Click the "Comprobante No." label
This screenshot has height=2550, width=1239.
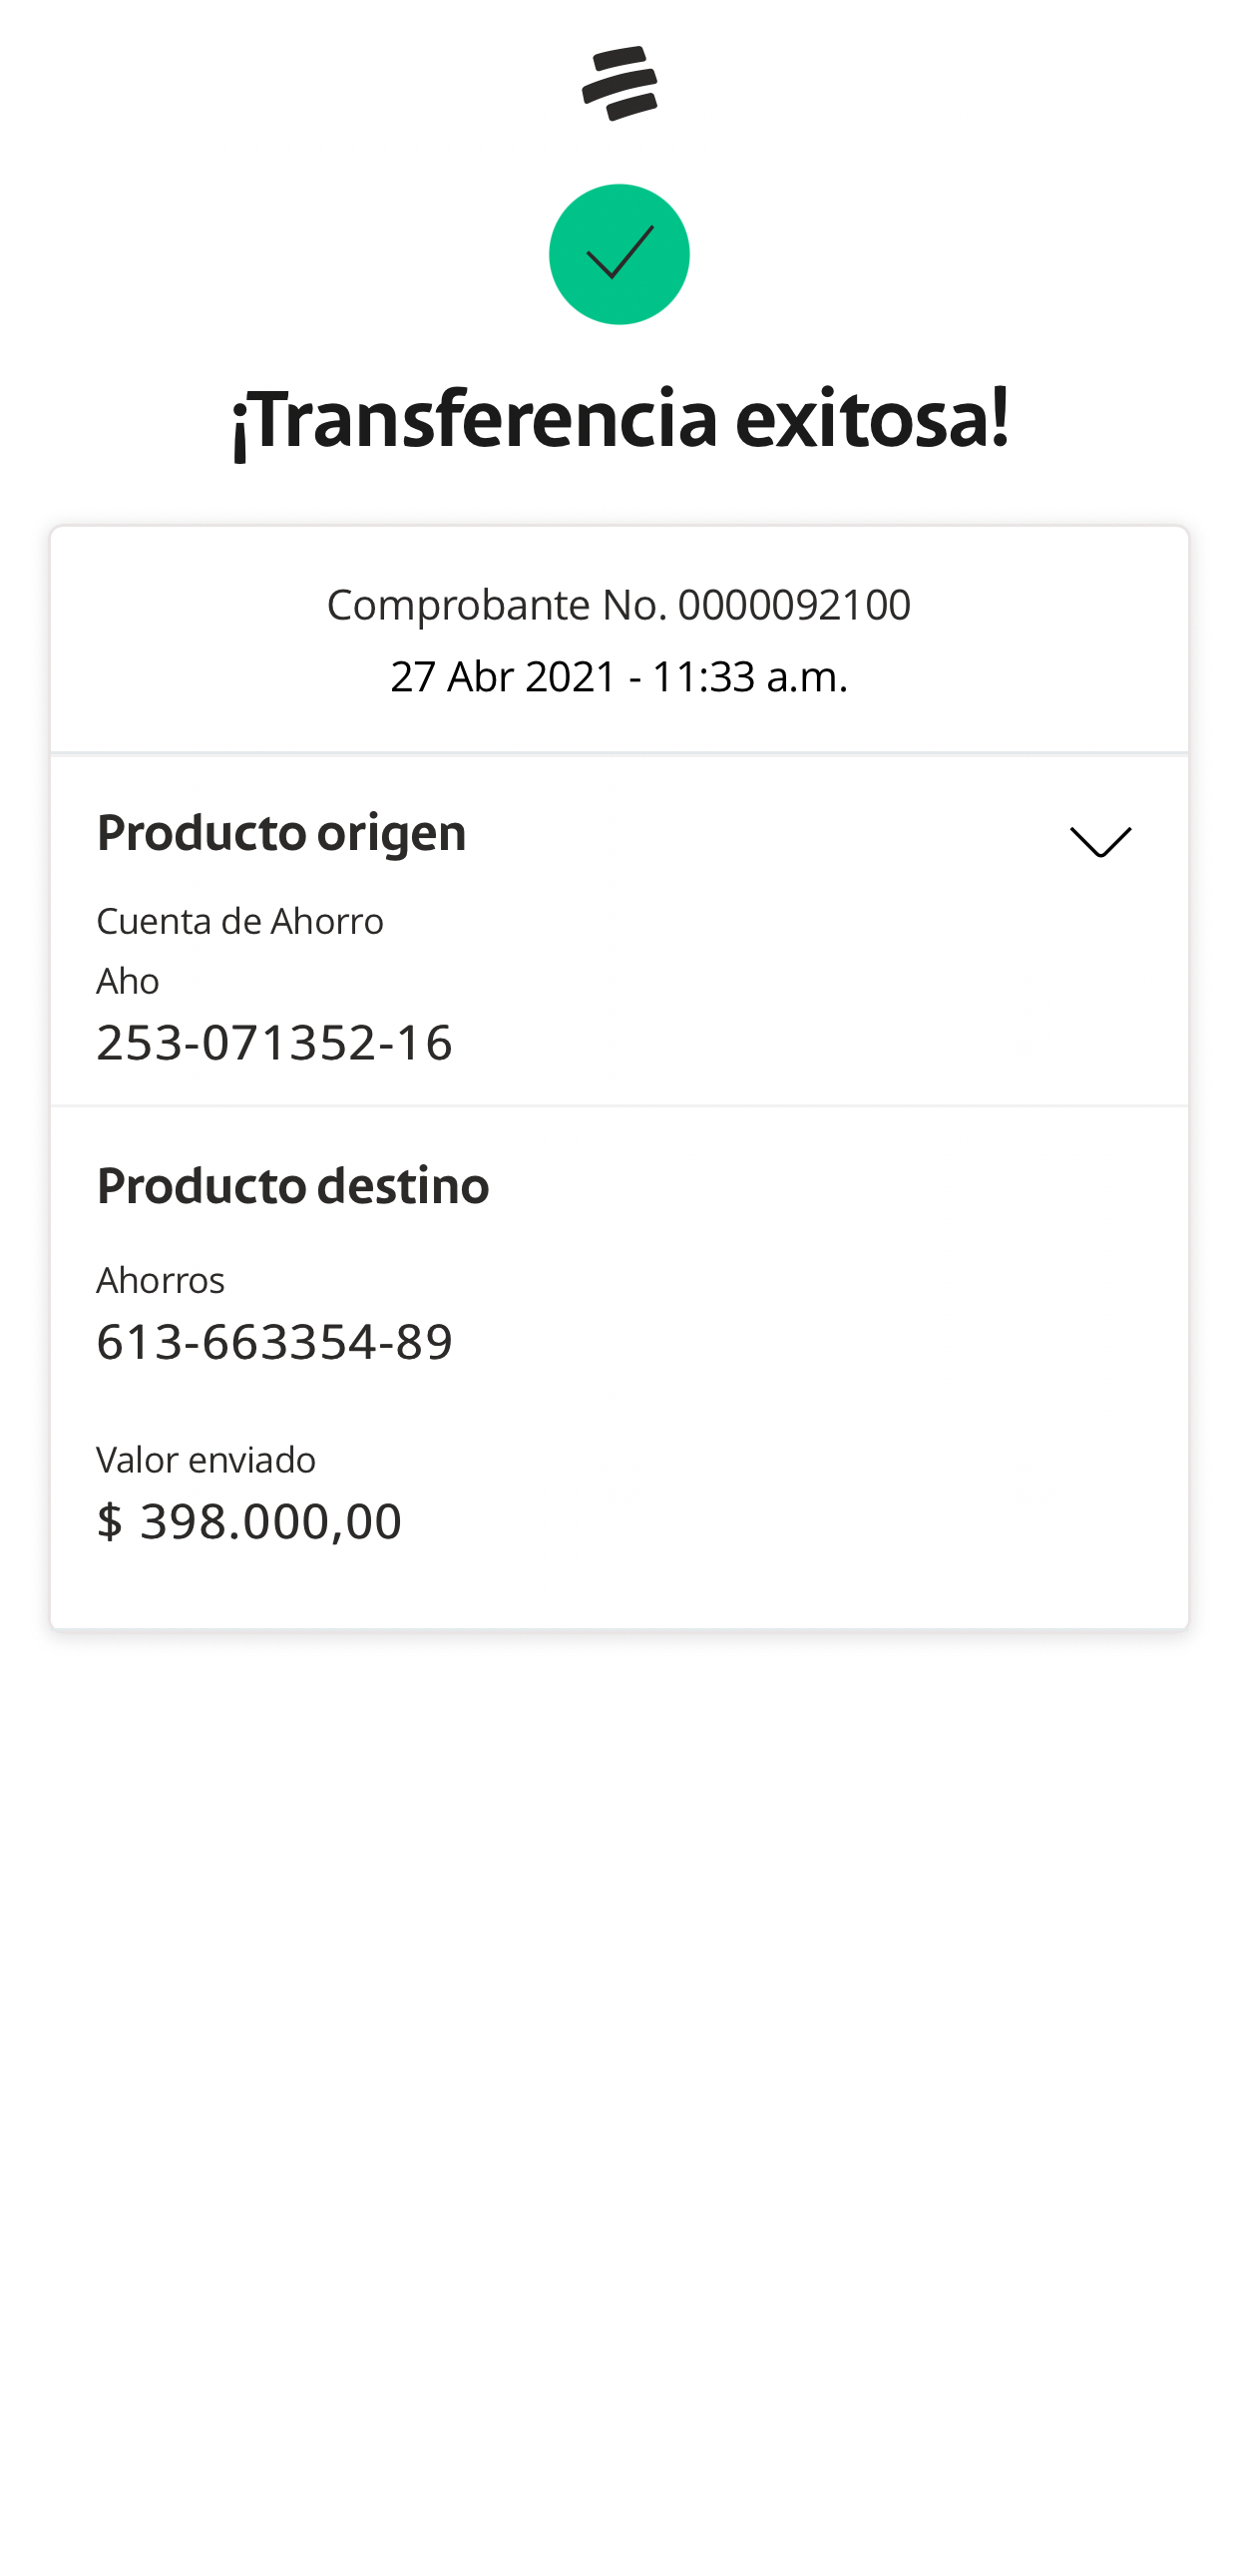point(497,605)
